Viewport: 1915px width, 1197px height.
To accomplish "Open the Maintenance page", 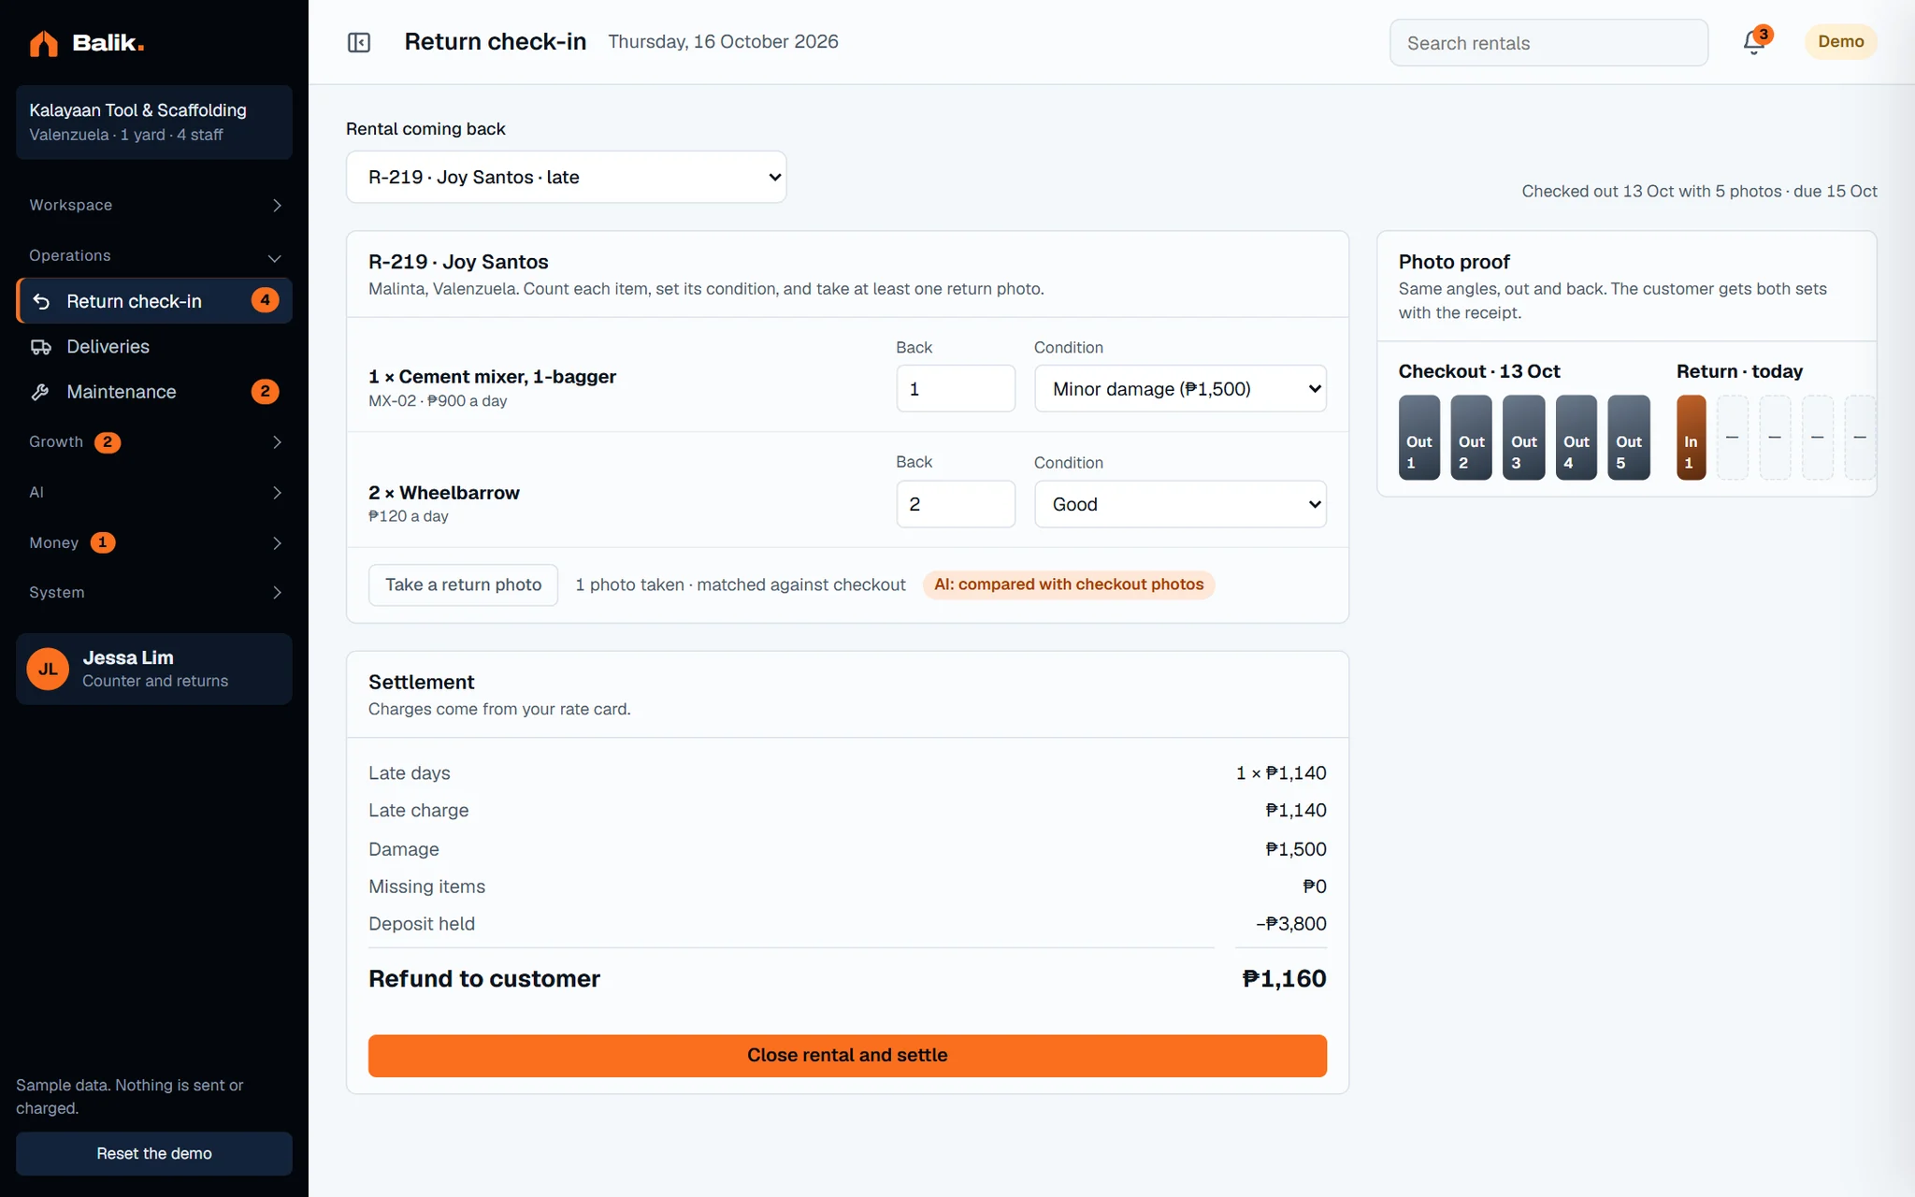I will click(x=154, y=392).
